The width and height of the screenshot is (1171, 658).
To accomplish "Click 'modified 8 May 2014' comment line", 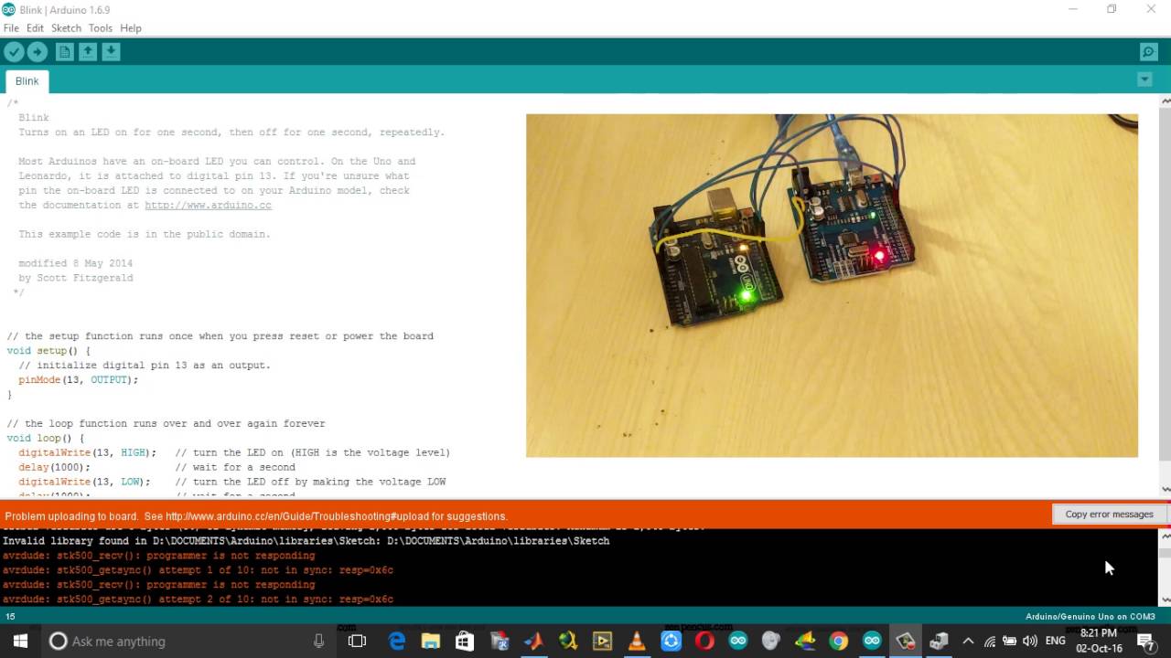I will tap(75, 263).
